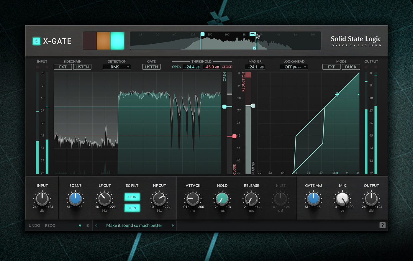Go to the previous preset arrow
The image size is (413, 261).
(x=96, y=226)
